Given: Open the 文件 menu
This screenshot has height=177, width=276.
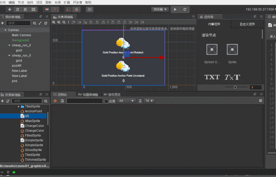Looking at the screenshot, I should click(x=3, y=2).
